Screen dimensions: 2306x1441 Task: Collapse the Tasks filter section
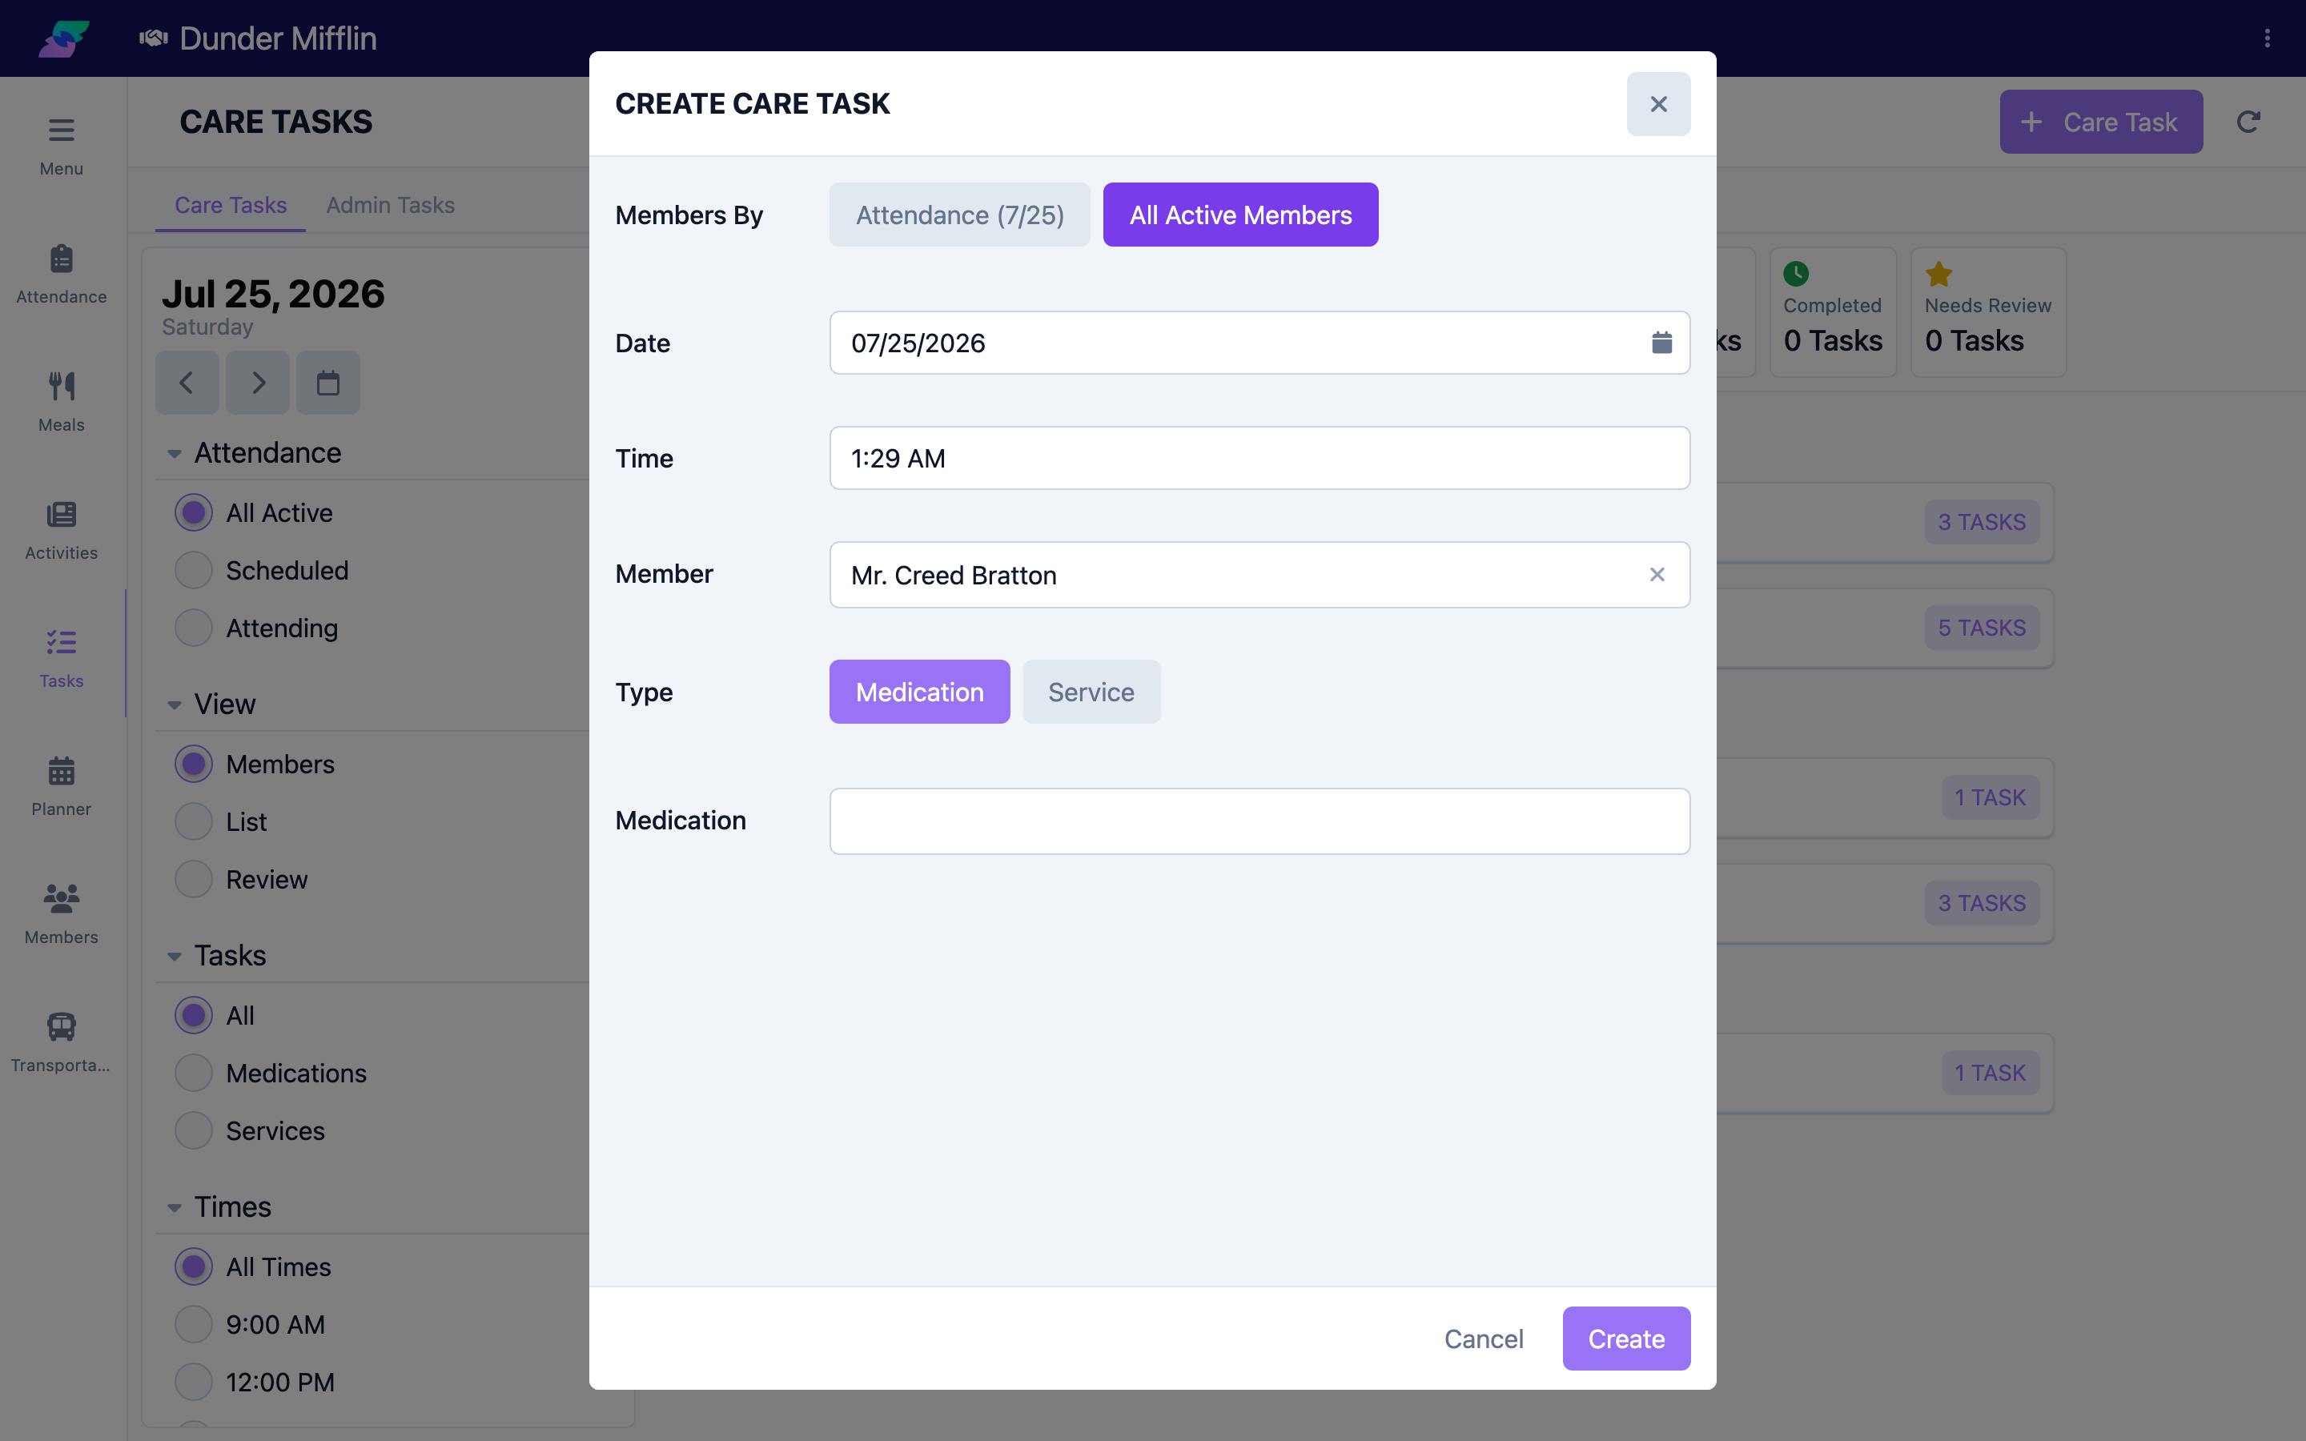tap(175, 956)
